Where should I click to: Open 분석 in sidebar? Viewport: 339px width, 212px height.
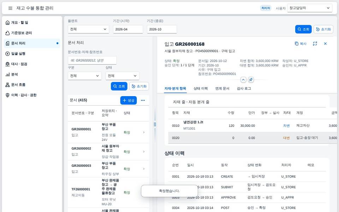coord(32,75)
